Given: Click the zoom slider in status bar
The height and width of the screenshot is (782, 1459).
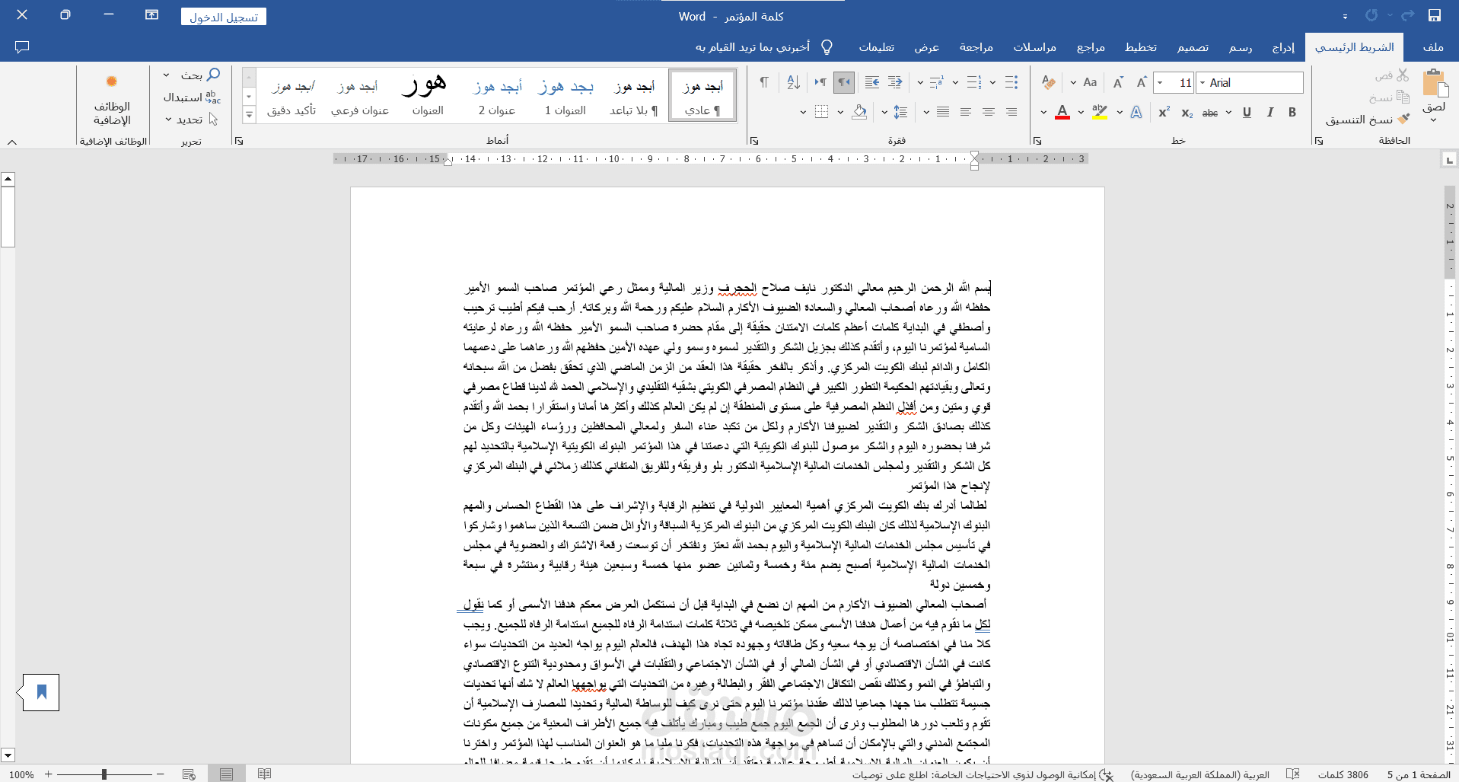Looking at the screenshot, I should [104, 774].
